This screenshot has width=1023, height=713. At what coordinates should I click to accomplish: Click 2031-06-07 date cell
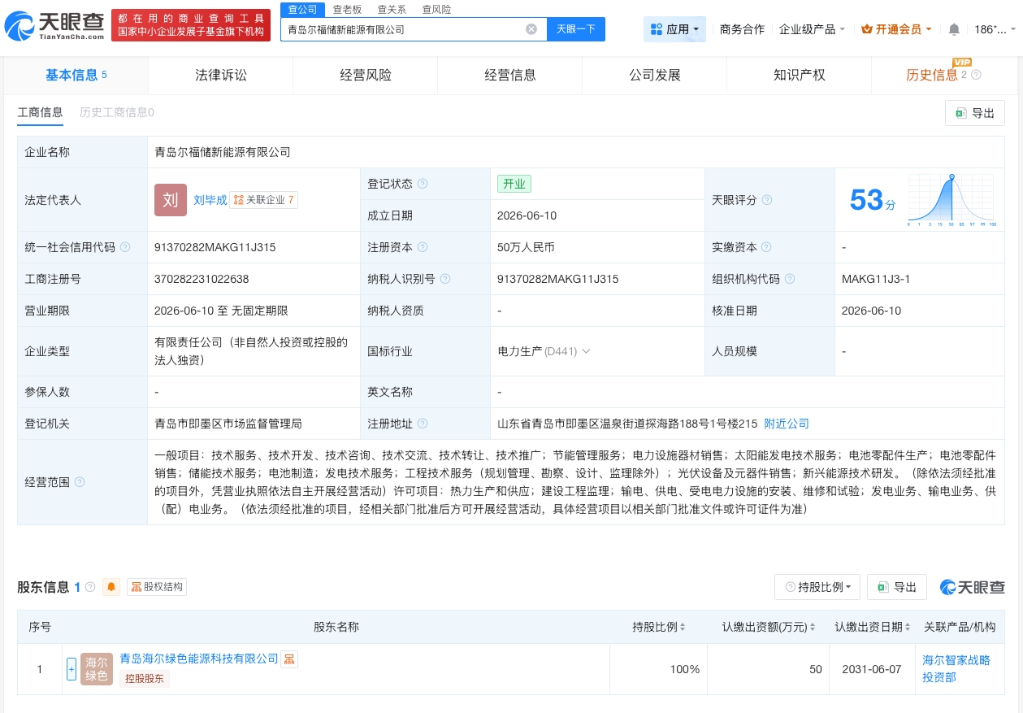873,669
